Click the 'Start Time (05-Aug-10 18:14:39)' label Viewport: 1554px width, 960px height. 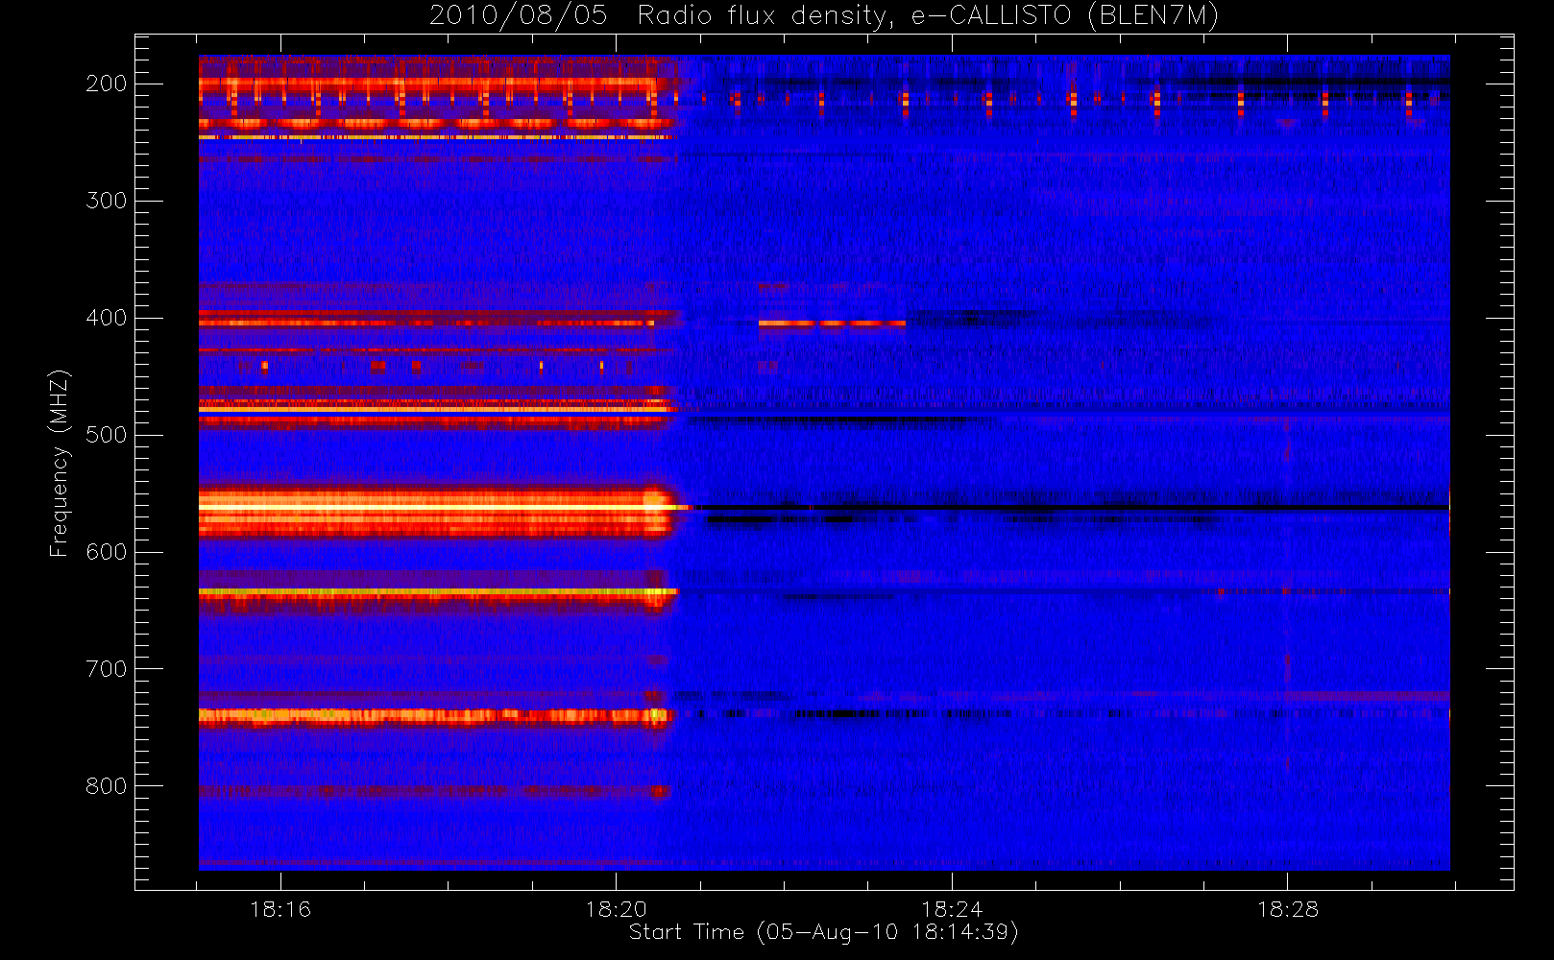[x=823, y=932]
